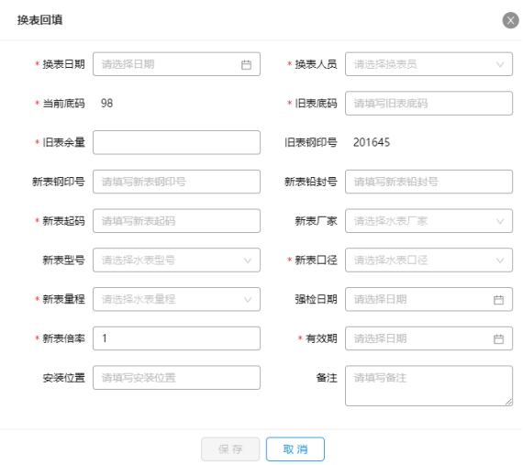The image size is (523, 465).
Task: Open the 新表厂家 dropdown list
Action: pyautogui.click(x=428, y=221)
